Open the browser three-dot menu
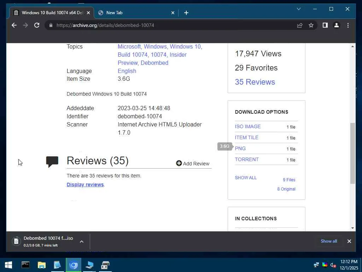Viewport: 362px width, 272px height. tap(348, 25)
